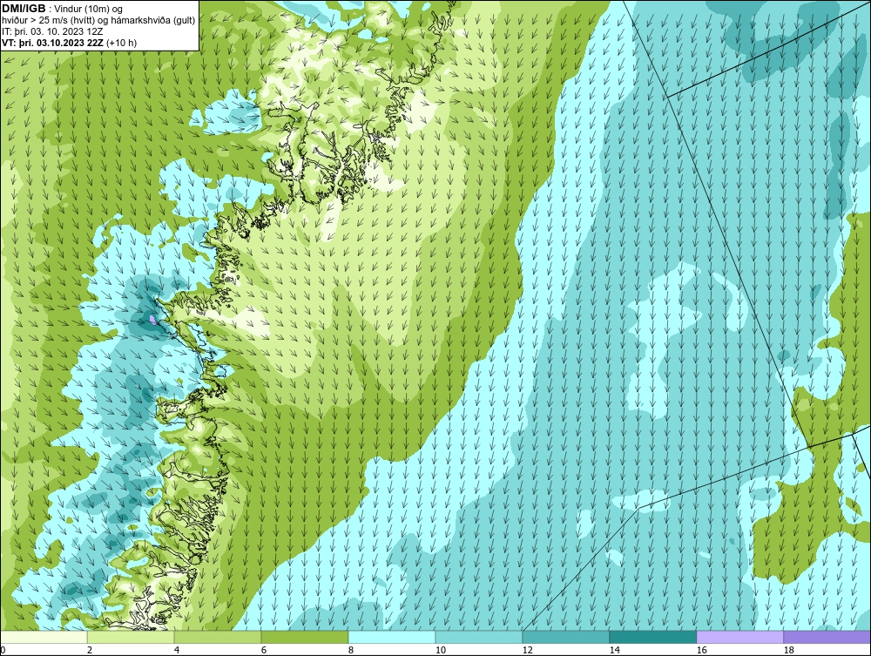
Task: Select the 4–6 m/s green legend swatch
Action: click(218, 637)
